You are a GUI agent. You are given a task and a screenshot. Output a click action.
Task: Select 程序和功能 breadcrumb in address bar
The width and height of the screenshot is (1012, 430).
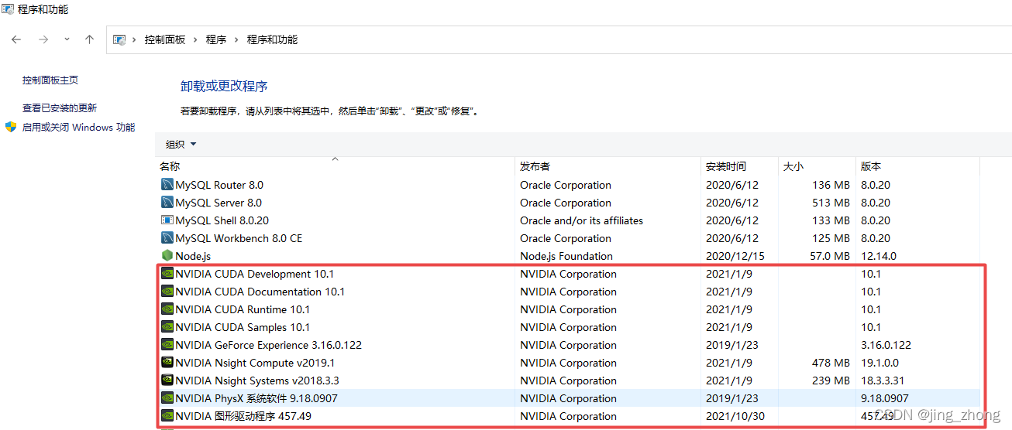point(272,39)
